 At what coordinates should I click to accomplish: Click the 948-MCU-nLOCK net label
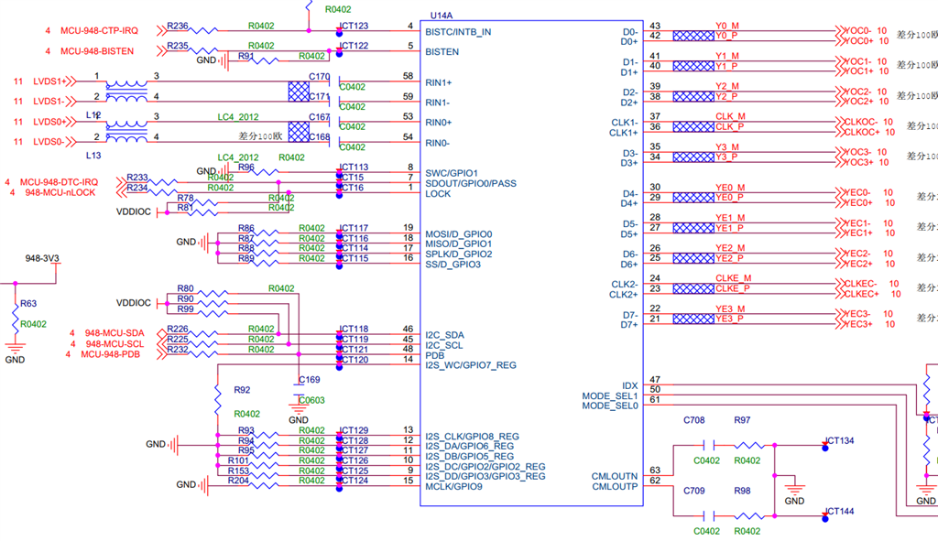pyautogui.click(x=60, y=192)
